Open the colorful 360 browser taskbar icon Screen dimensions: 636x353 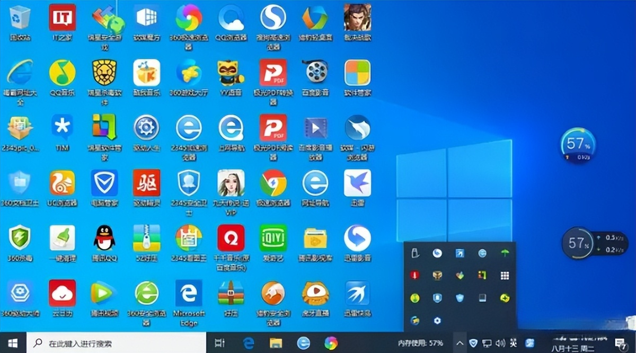[331, 343]
